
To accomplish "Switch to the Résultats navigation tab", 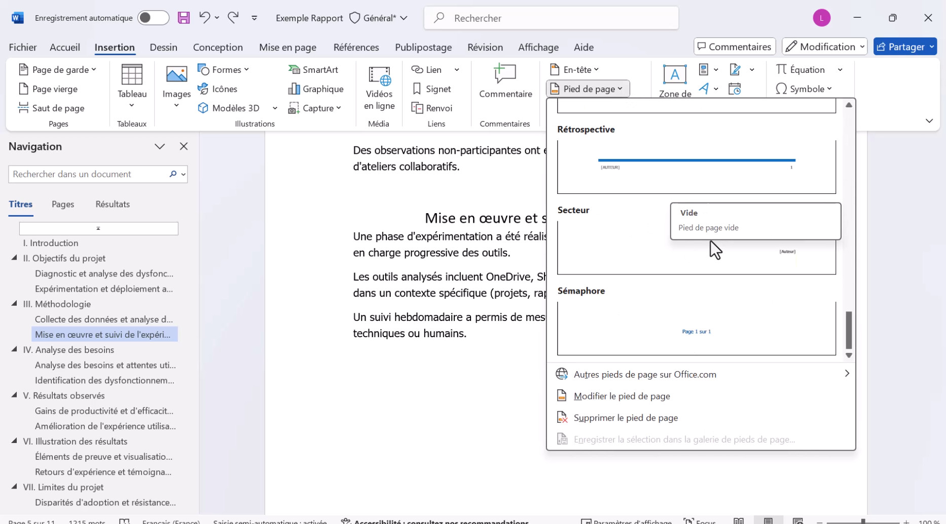I will point(113,204).
